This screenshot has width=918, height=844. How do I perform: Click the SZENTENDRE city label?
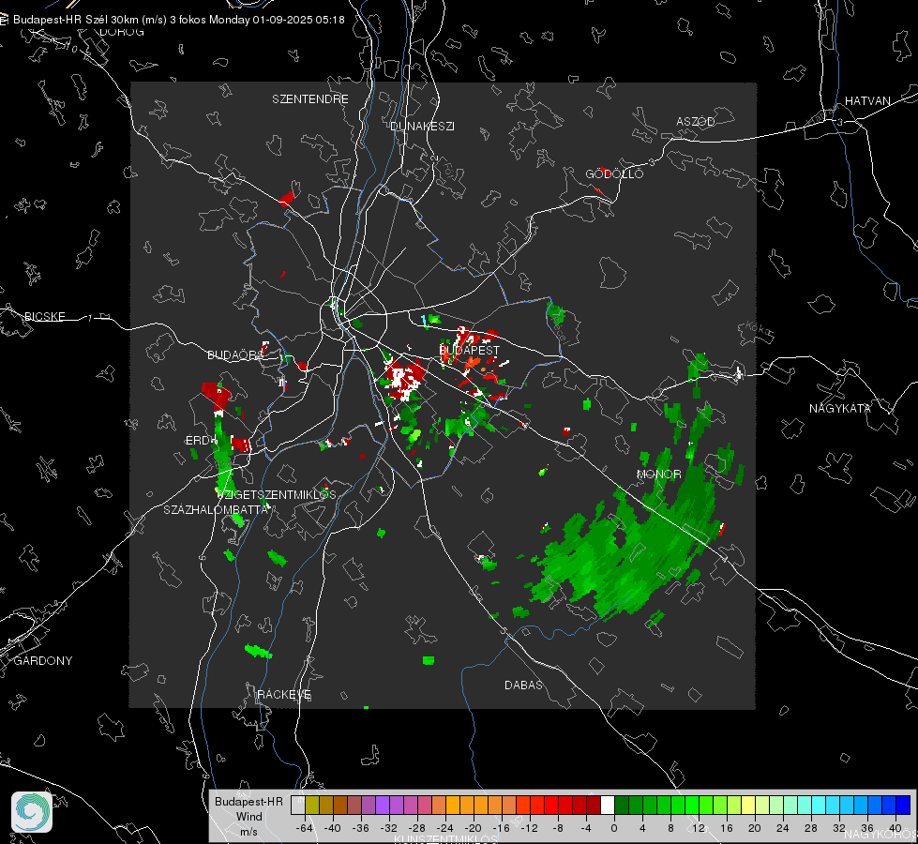[310, 99]
